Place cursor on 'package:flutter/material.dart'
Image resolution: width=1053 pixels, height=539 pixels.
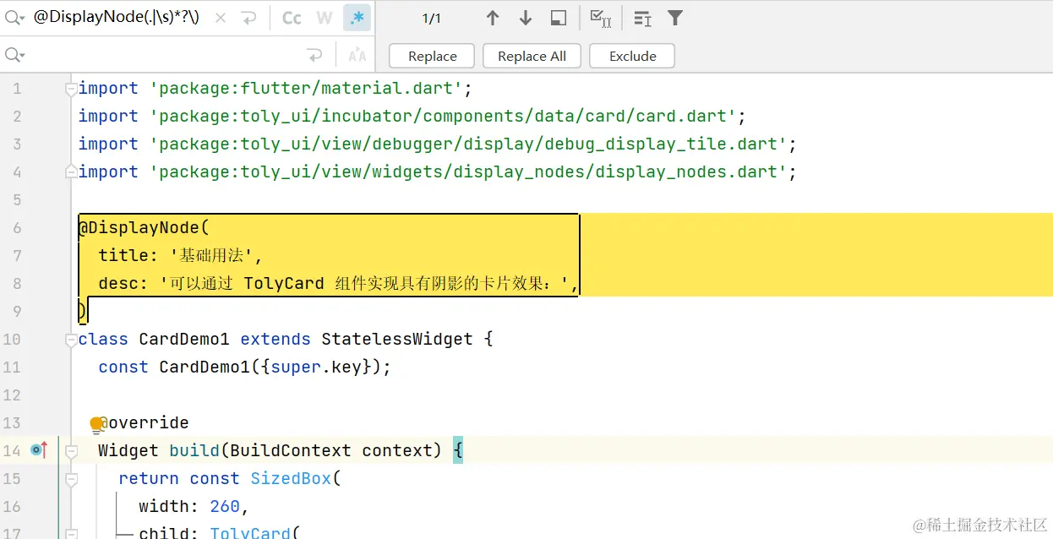[x=306, y=89]
